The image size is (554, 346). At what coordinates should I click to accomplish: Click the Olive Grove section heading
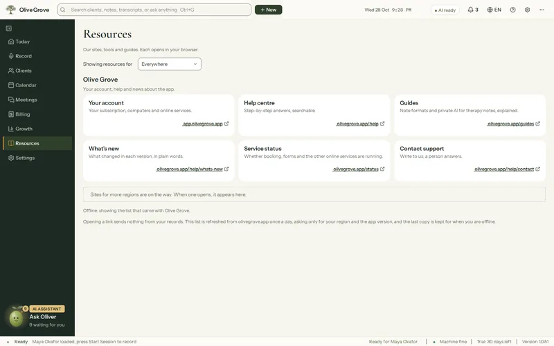100,80
